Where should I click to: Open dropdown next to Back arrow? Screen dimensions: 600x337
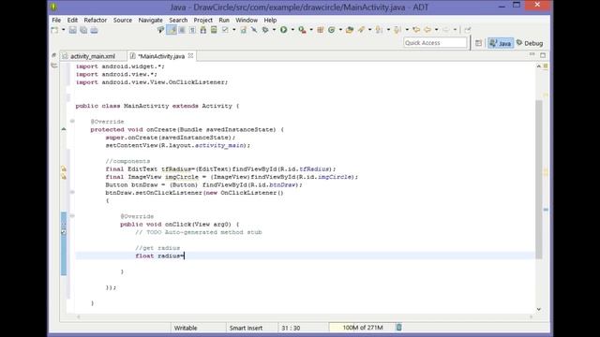(x=436, y=30)
